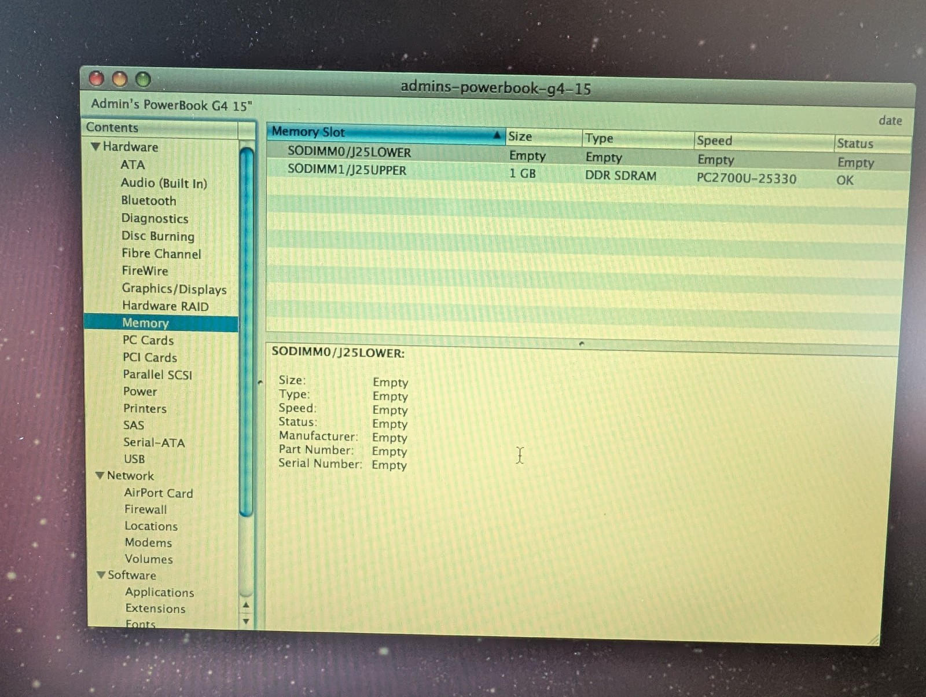Open PC Cards section
Image resolution: width=926 pixels, height=697 pixels.
click(148, 340)
